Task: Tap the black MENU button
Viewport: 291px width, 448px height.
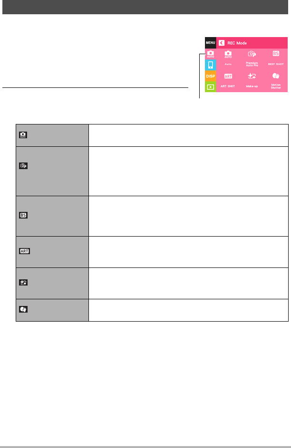Action: (x=211, y=43)
